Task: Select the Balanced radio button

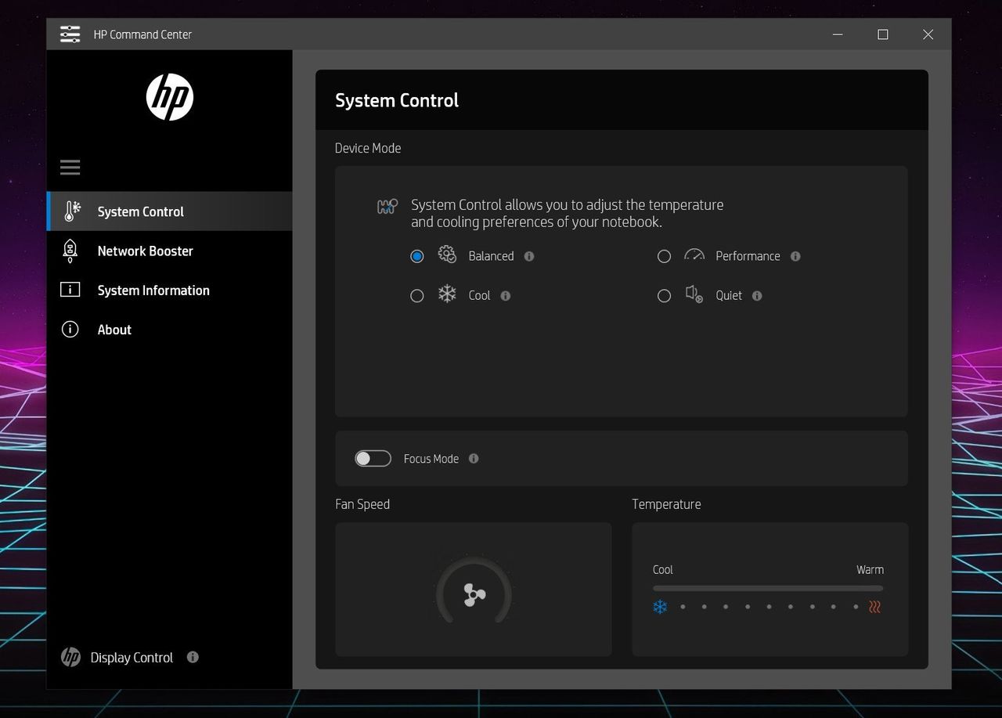Action: pos(416,256)
